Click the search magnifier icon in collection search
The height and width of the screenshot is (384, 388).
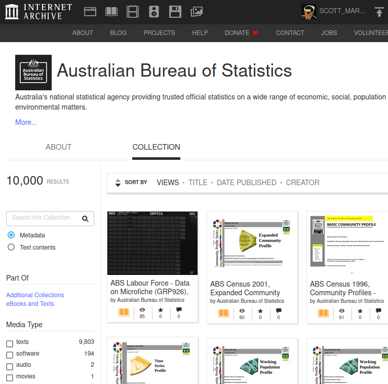click(85, 219)
